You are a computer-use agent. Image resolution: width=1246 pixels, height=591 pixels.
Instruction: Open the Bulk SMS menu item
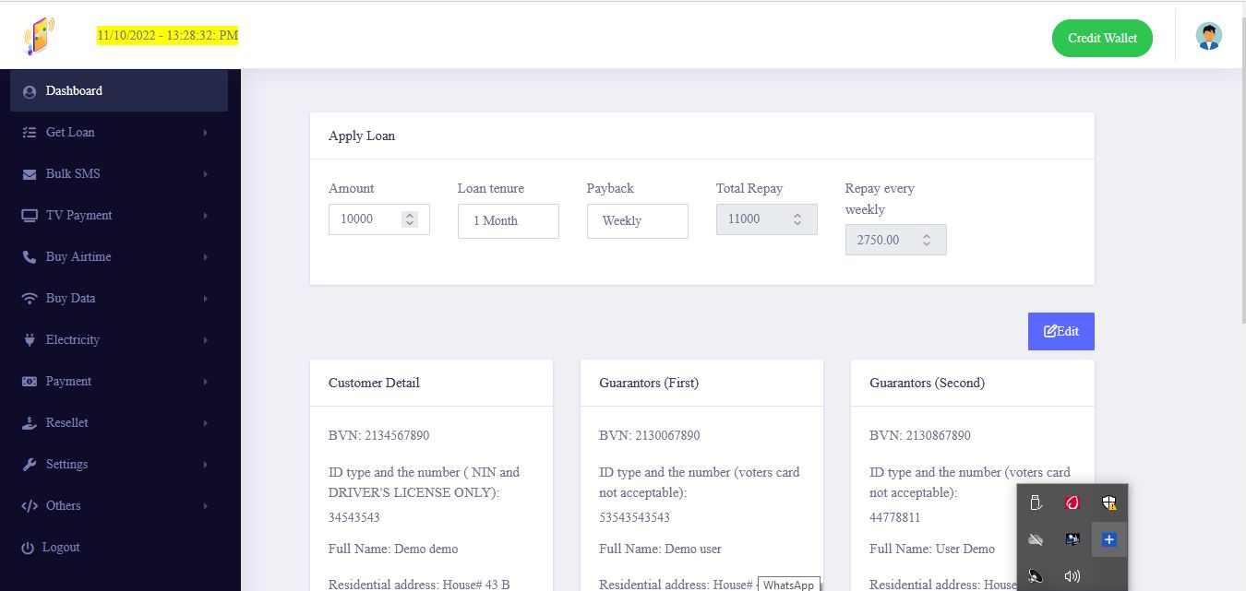tap(119, 174)
